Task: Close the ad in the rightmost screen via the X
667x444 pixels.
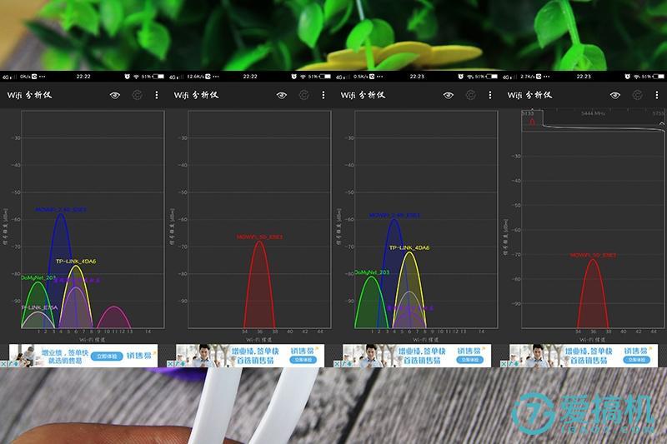Action: coord(504,364)
